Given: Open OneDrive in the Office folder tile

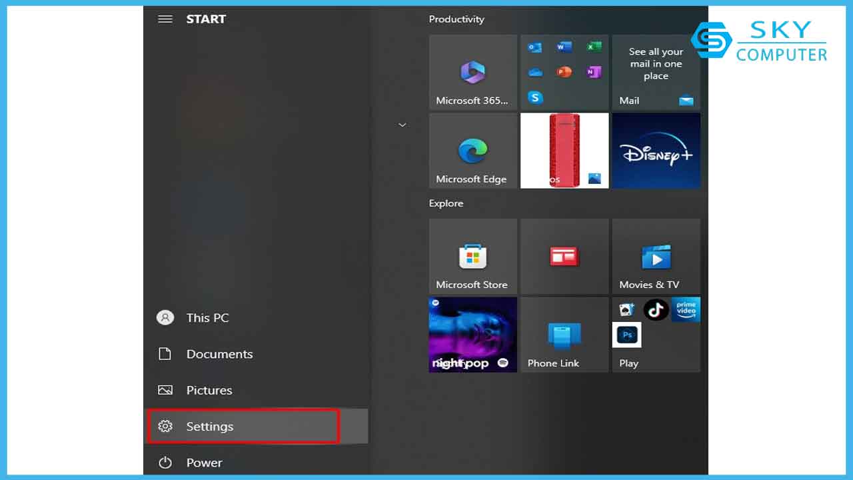Looking at the screenshot, I should (535, 72).
